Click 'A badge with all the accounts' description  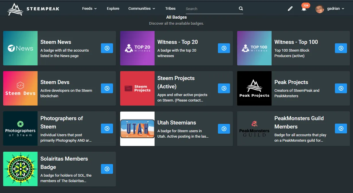click(x=65, y=53)
